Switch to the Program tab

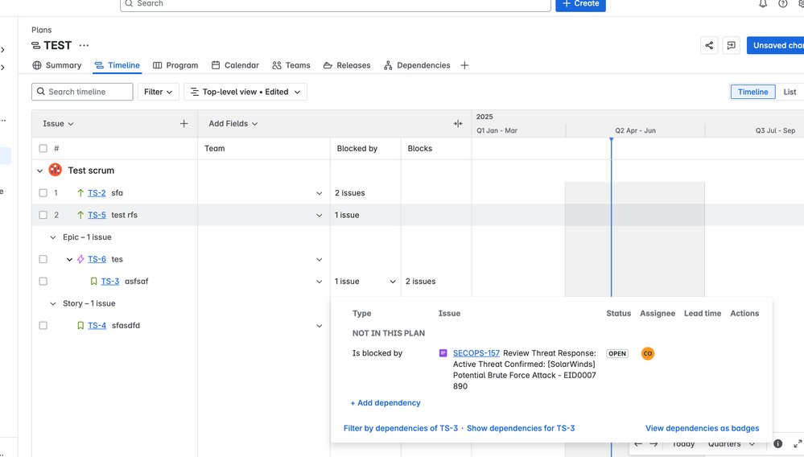tap(175, 66)
